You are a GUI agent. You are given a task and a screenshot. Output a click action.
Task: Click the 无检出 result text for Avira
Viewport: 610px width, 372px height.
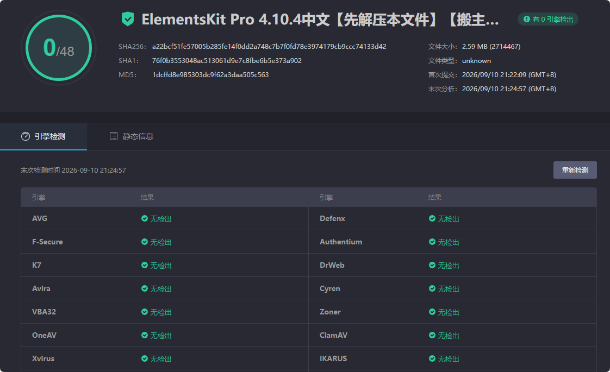(161, 289)
